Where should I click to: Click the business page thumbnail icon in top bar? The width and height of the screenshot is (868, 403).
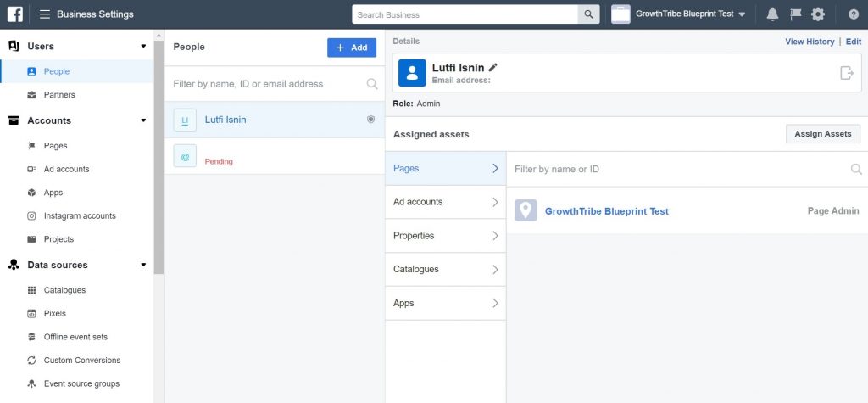pyautogui.click(x=620, y=14)
